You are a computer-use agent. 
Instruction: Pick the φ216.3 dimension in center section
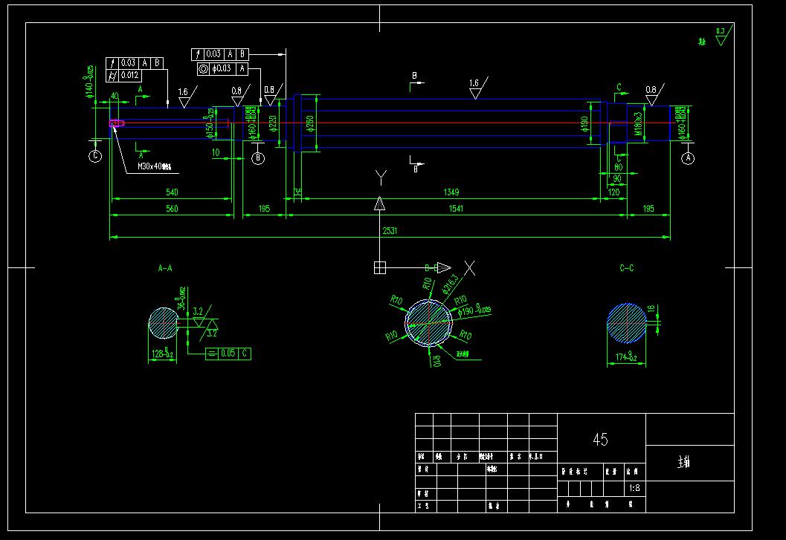point(450,284)
